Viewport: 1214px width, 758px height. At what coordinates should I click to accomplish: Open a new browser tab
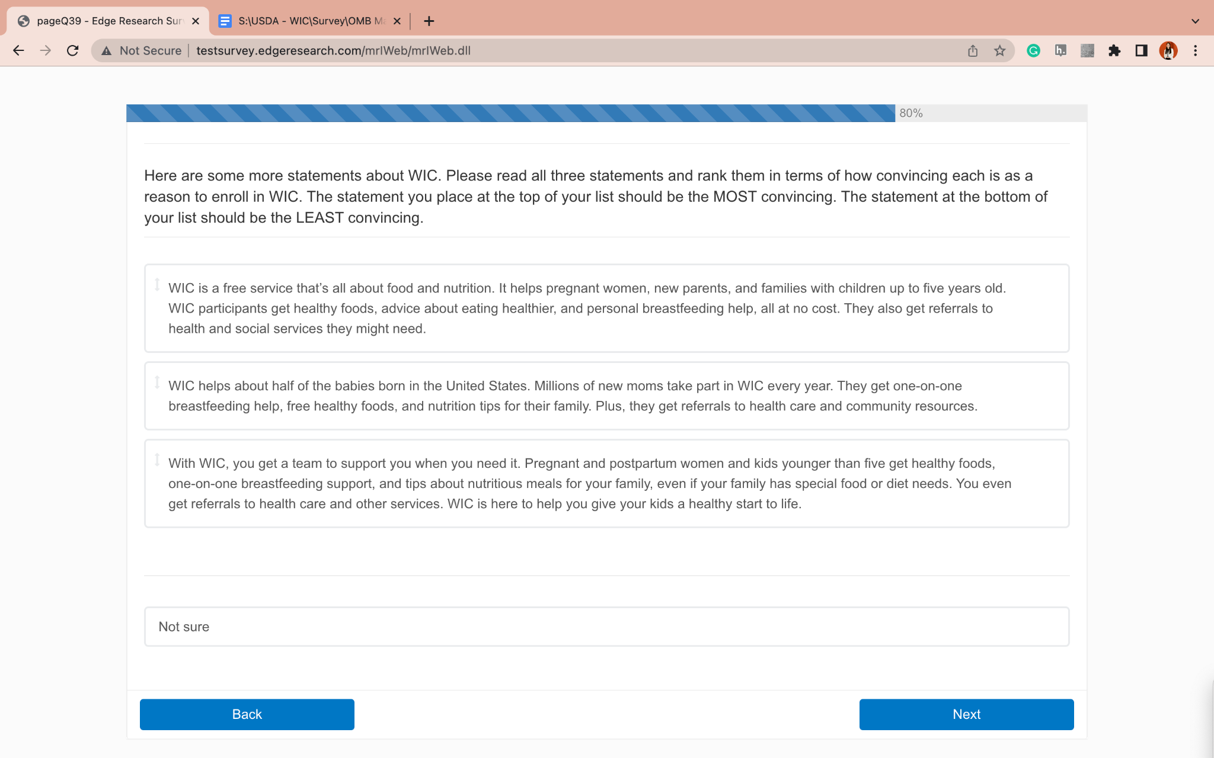429,21
